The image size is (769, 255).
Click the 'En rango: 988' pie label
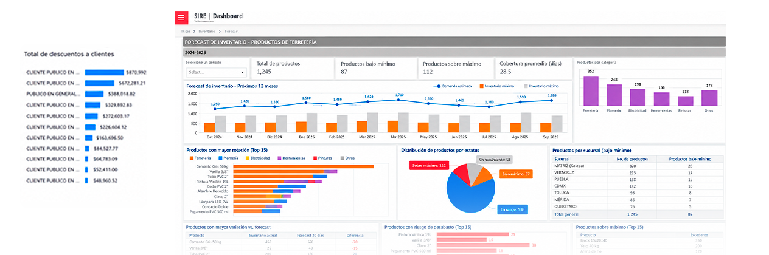click(513, 209)
